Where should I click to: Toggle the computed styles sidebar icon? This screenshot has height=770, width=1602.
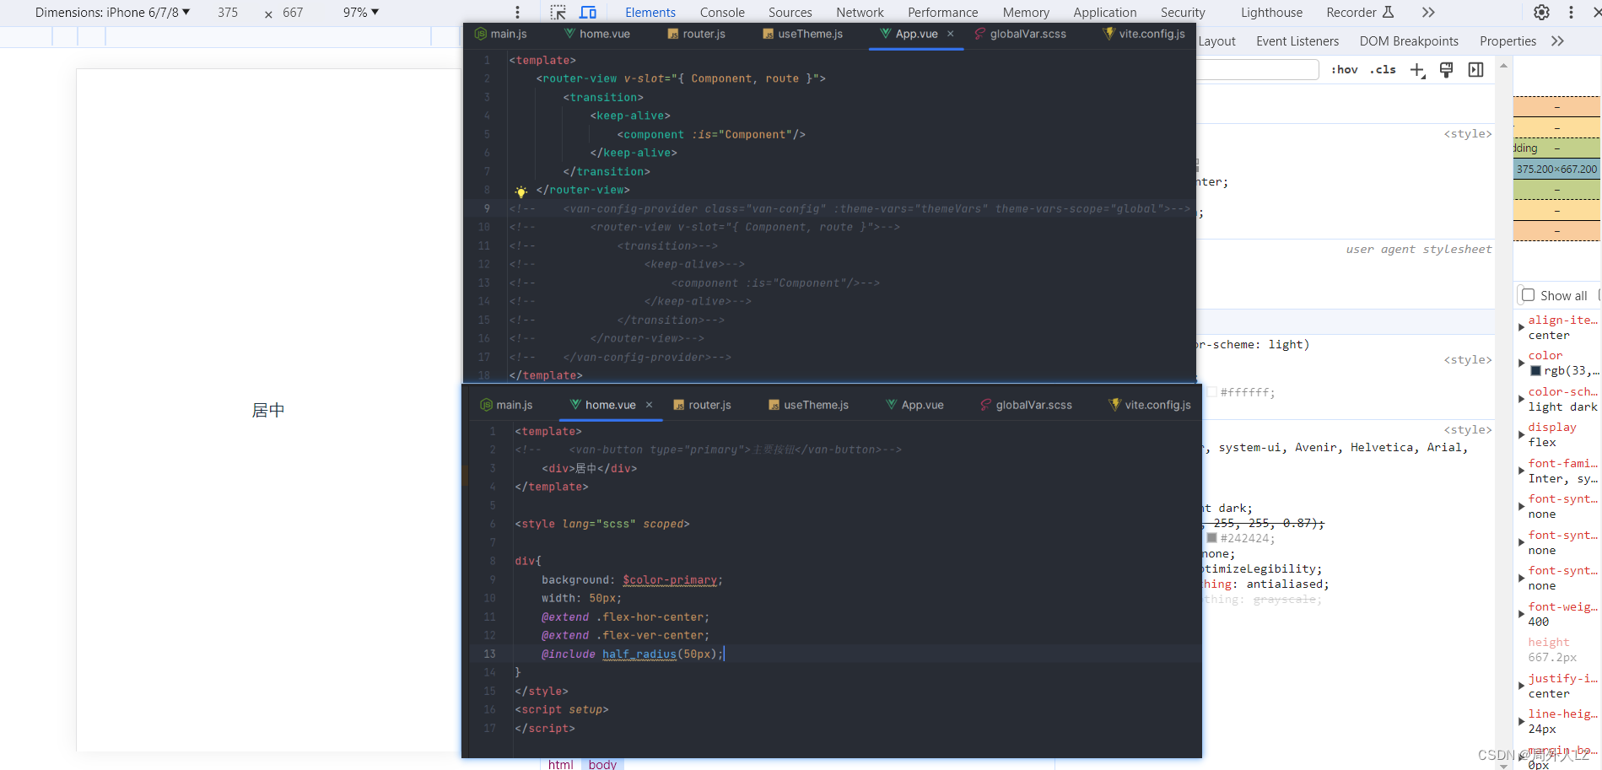(x=1475, y=70)
